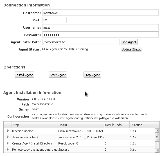Image resolution: width=162 pixels, height=156 pixels.
Task: Click the Port field containing 22
Action: pos(55,20)
